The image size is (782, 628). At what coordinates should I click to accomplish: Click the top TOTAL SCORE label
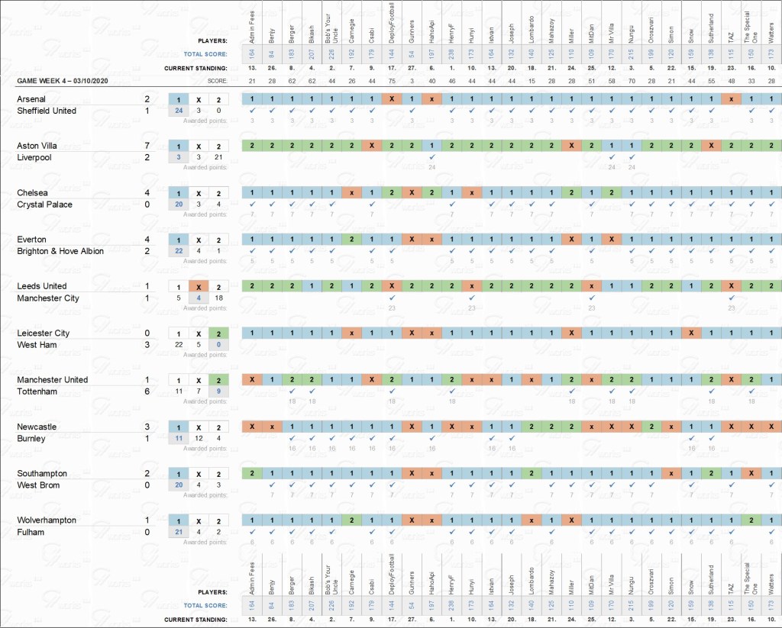point(205,54)
